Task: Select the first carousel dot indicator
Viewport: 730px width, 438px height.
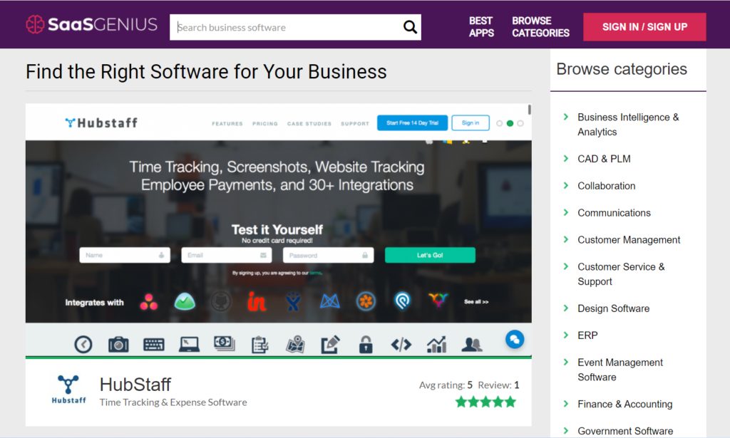Action: [x=500, y=123]
